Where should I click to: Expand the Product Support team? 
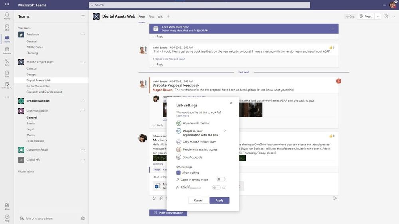38,101
